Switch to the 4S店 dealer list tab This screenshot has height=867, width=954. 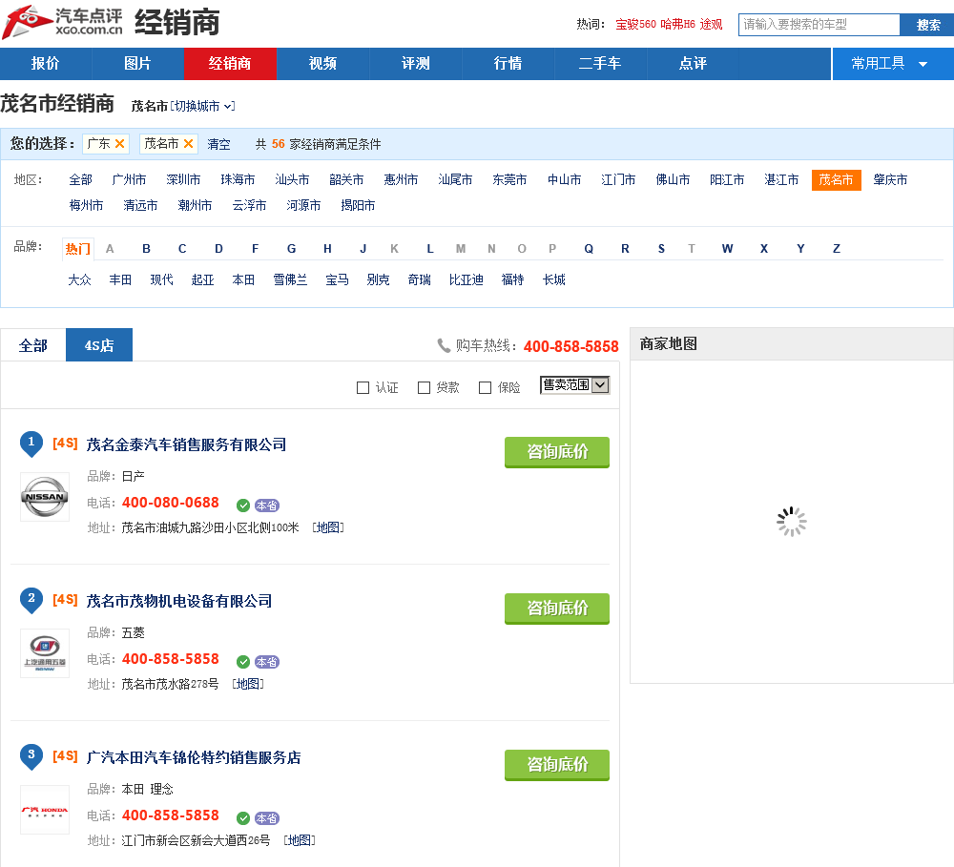click(x=99, y=345)
